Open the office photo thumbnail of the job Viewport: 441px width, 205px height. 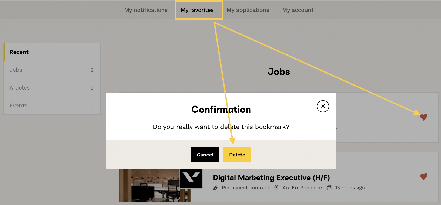(151, 186)
